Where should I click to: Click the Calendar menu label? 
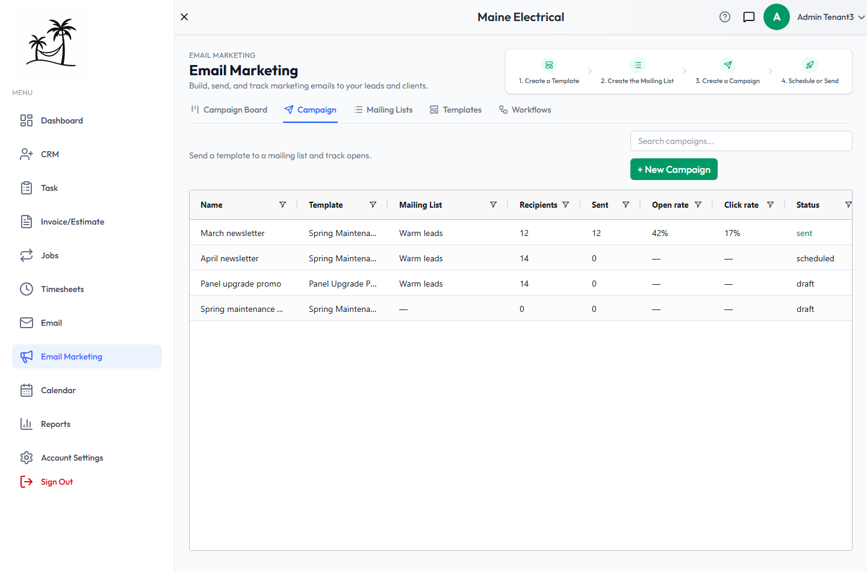click(58, 390)
